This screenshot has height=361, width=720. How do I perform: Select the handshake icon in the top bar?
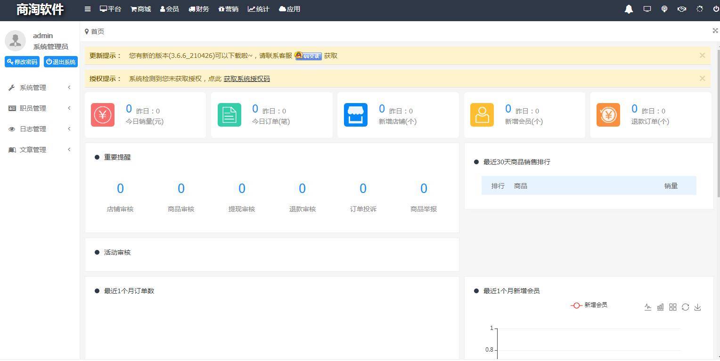coord(681,8)
